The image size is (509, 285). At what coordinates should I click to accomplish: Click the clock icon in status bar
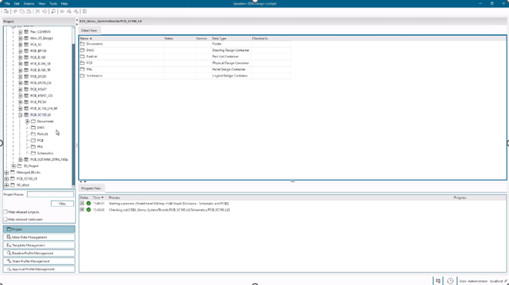450,281
